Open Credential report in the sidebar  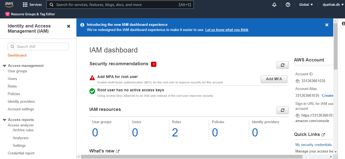point(21,153)
